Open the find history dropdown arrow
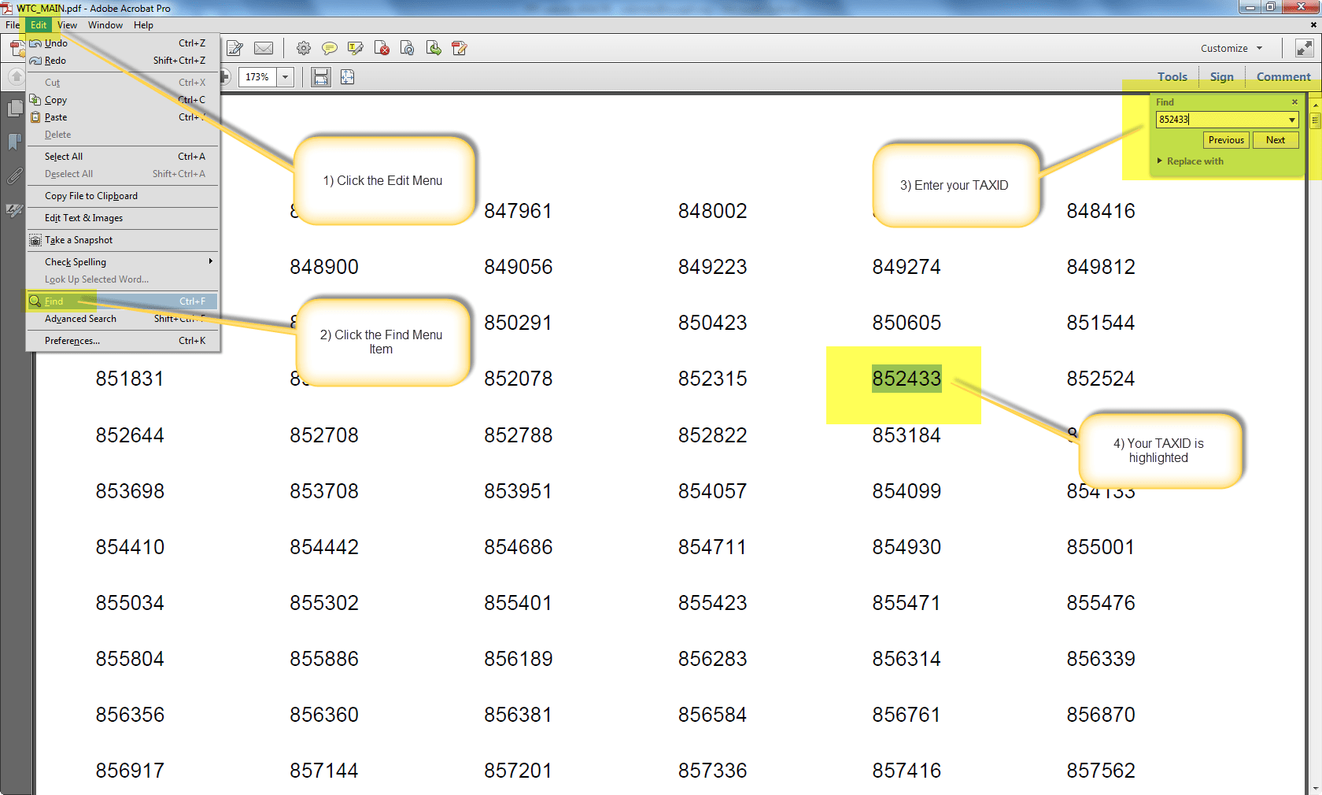This screenshot has height=795, width=1322. (1292, 120)
